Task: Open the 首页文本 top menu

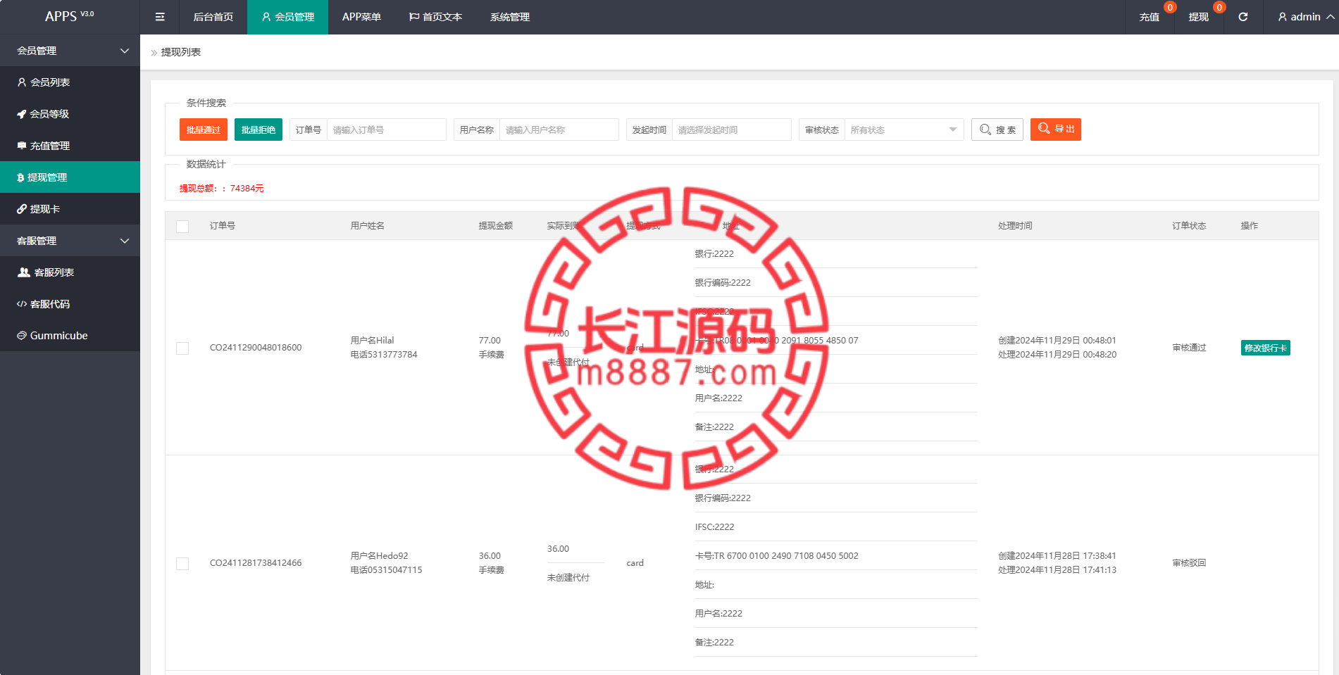Action: tap(435, 17)
